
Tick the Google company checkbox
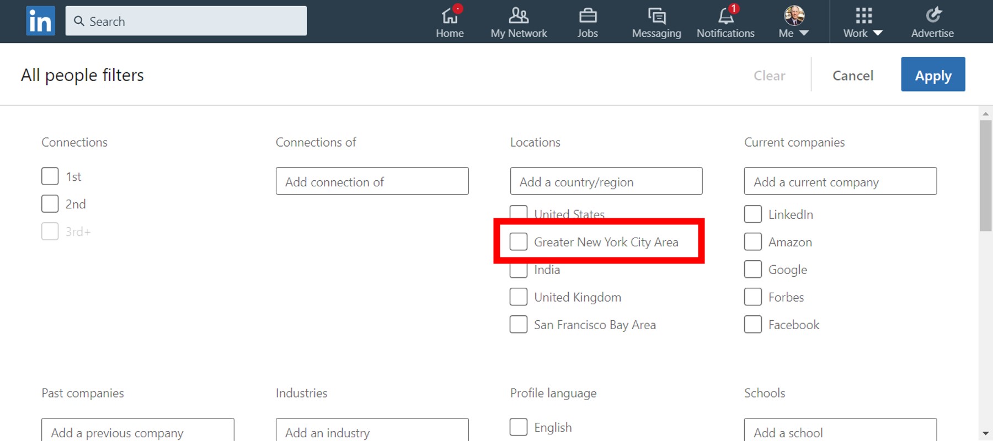pyautogui.click(x=753, y=270)
